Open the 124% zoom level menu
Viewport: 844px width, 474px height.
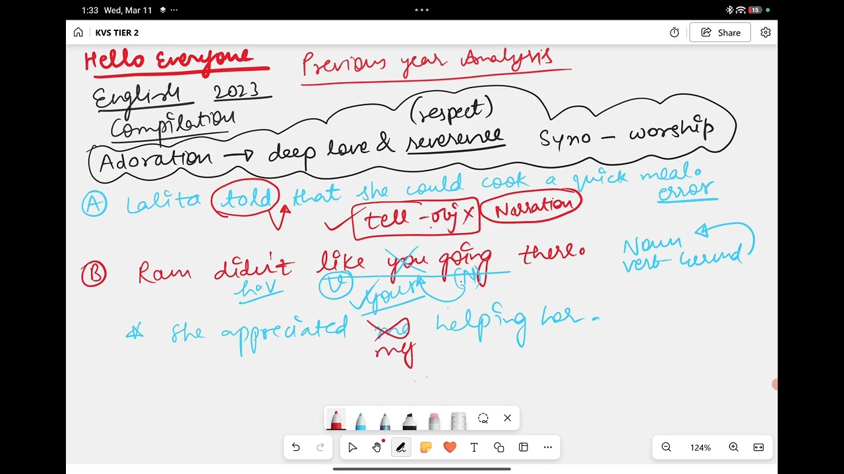tap(700, 448)
